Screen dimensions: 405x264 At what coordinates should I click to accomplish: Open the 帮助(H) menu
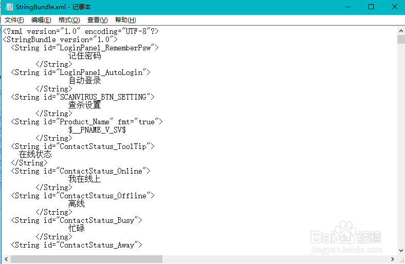[125, 20]
